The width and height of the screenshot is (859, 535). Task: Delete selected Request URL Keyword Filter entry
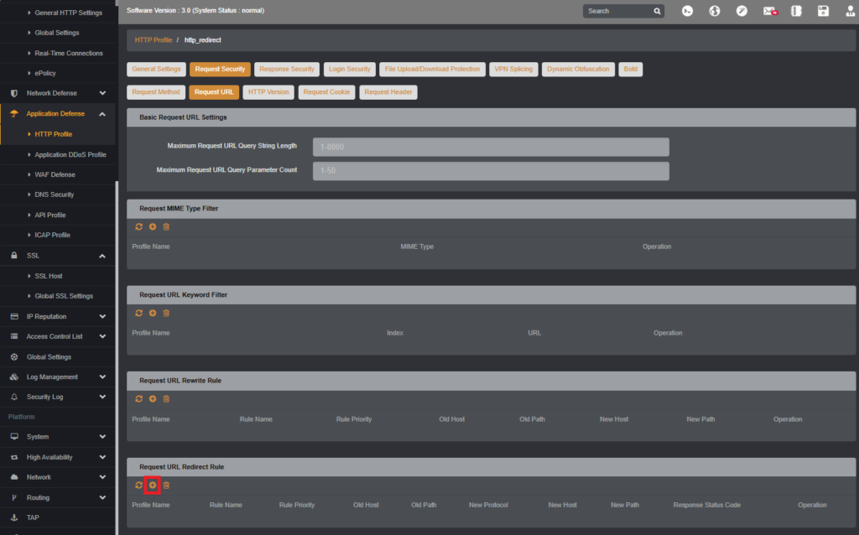(166, 314)
